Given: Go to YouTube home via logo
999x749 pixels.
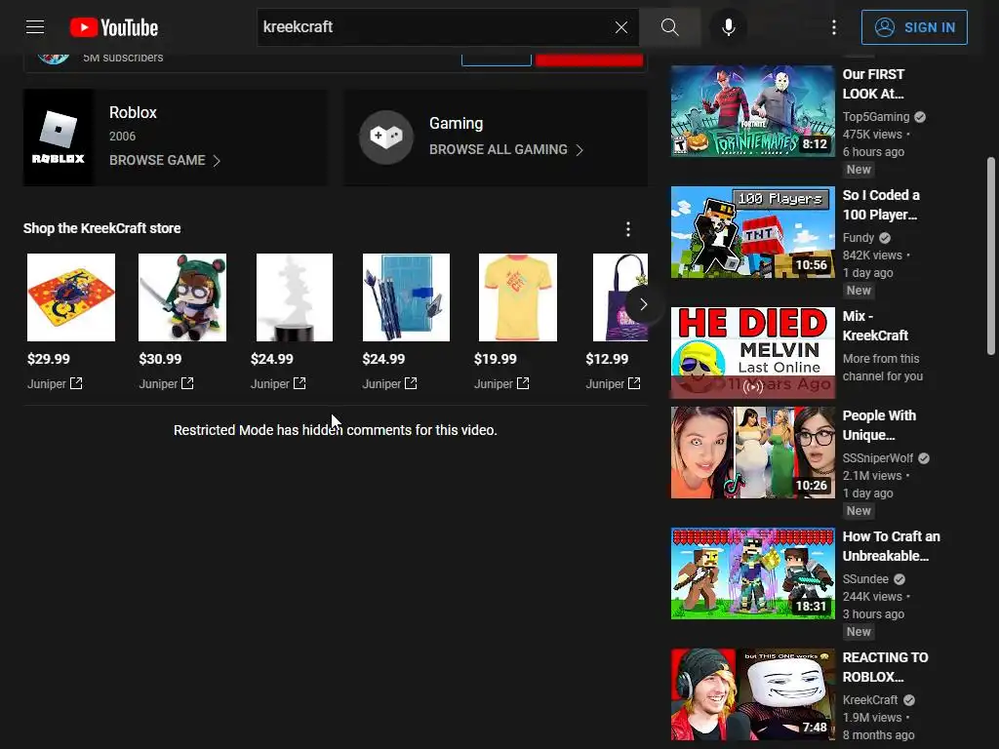Looking at the screenshot, I should tap(114, 27).
